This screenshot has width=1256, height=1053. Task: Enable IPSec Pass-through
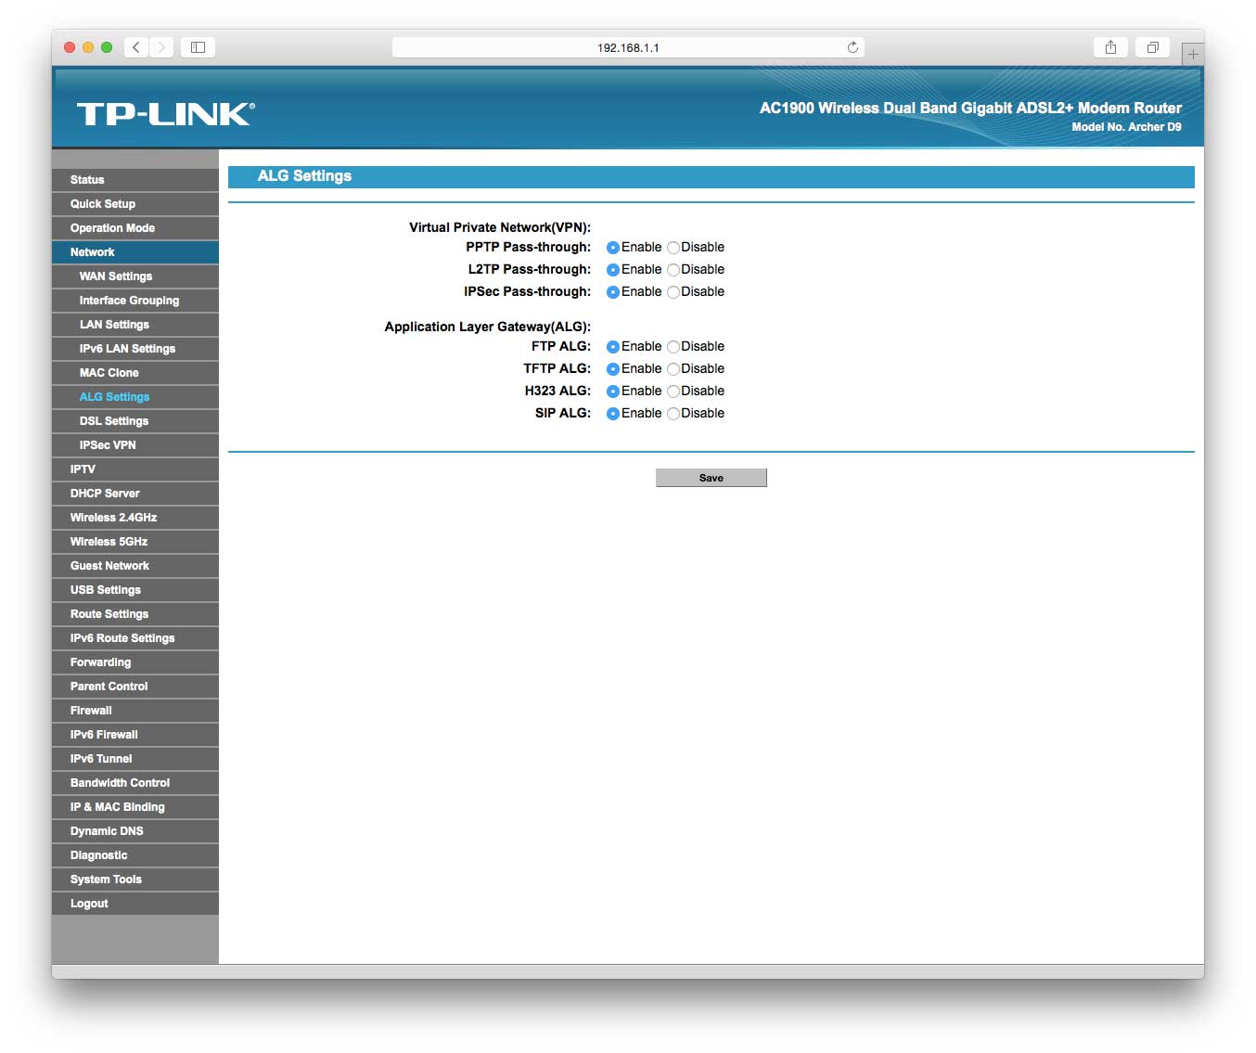click(x=613, y=292)
